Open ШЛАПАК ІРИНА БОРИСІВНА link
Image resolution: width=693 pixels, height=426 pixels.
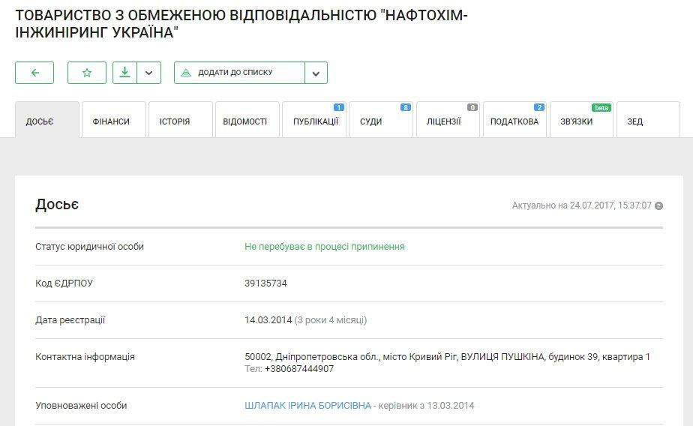coord(307,406)
